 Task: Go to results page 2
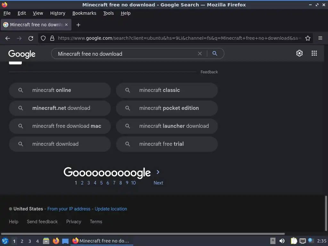[82, 183]
